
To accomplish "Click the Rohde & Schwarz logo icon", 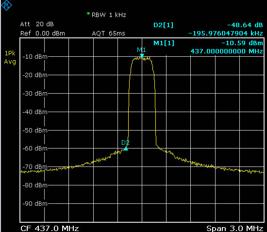I will click(x=6, y=5).
